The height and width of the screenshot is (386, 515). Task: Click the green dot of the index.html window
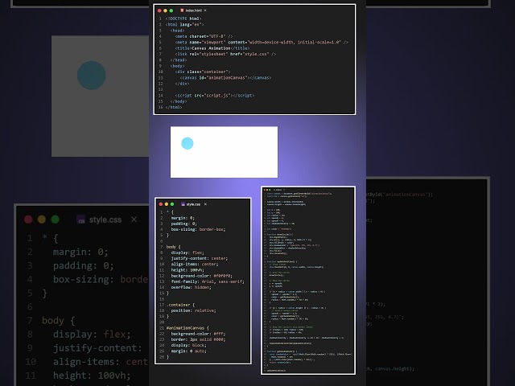pos(171,10)
